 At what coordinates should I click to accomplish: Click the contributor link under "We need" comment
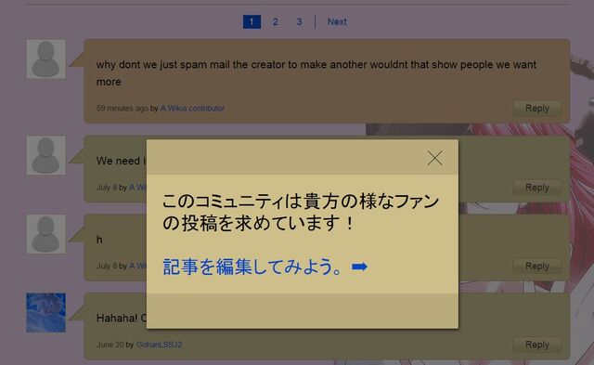[x=137, y=188]
